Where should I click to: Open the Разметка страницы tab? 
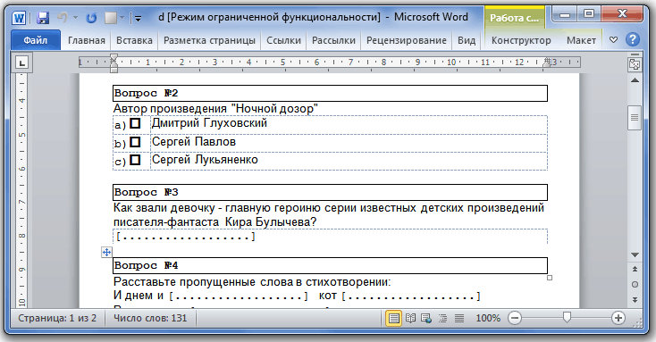click(x=209, y=40)
